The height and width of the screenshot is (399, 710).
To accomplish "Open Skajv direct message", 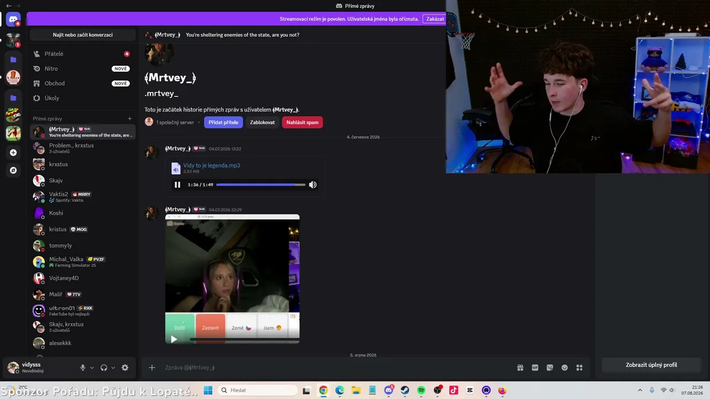I will click(82, 181).
